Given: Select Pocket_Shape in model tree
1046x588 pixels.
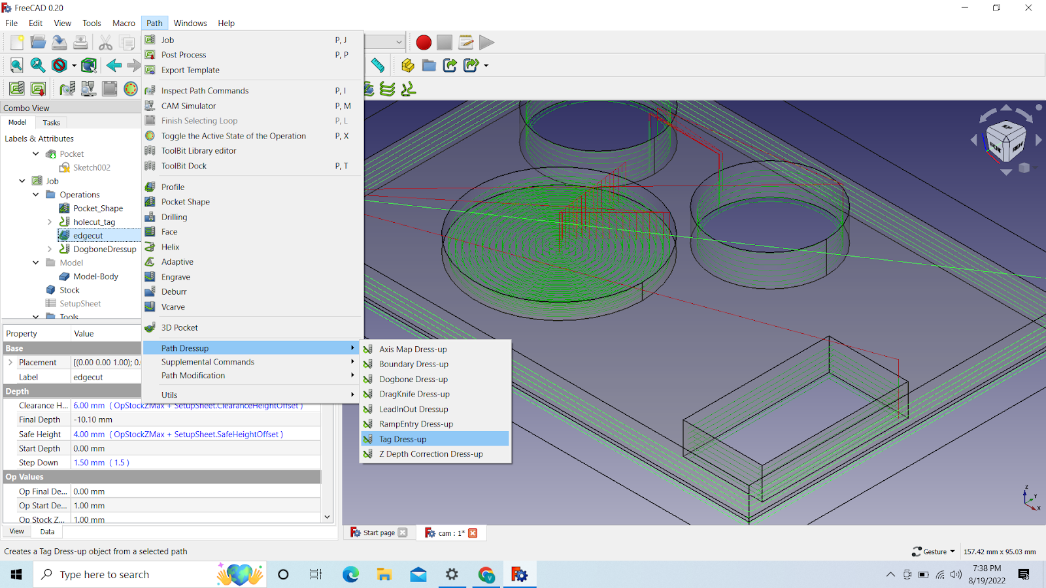Looking at the screenshot, I should (x=98, y=208).
